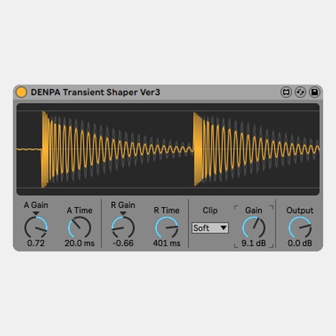Screen dimensions: 336x336
Task: Click the R Time knob
Action: pos(166,227)
